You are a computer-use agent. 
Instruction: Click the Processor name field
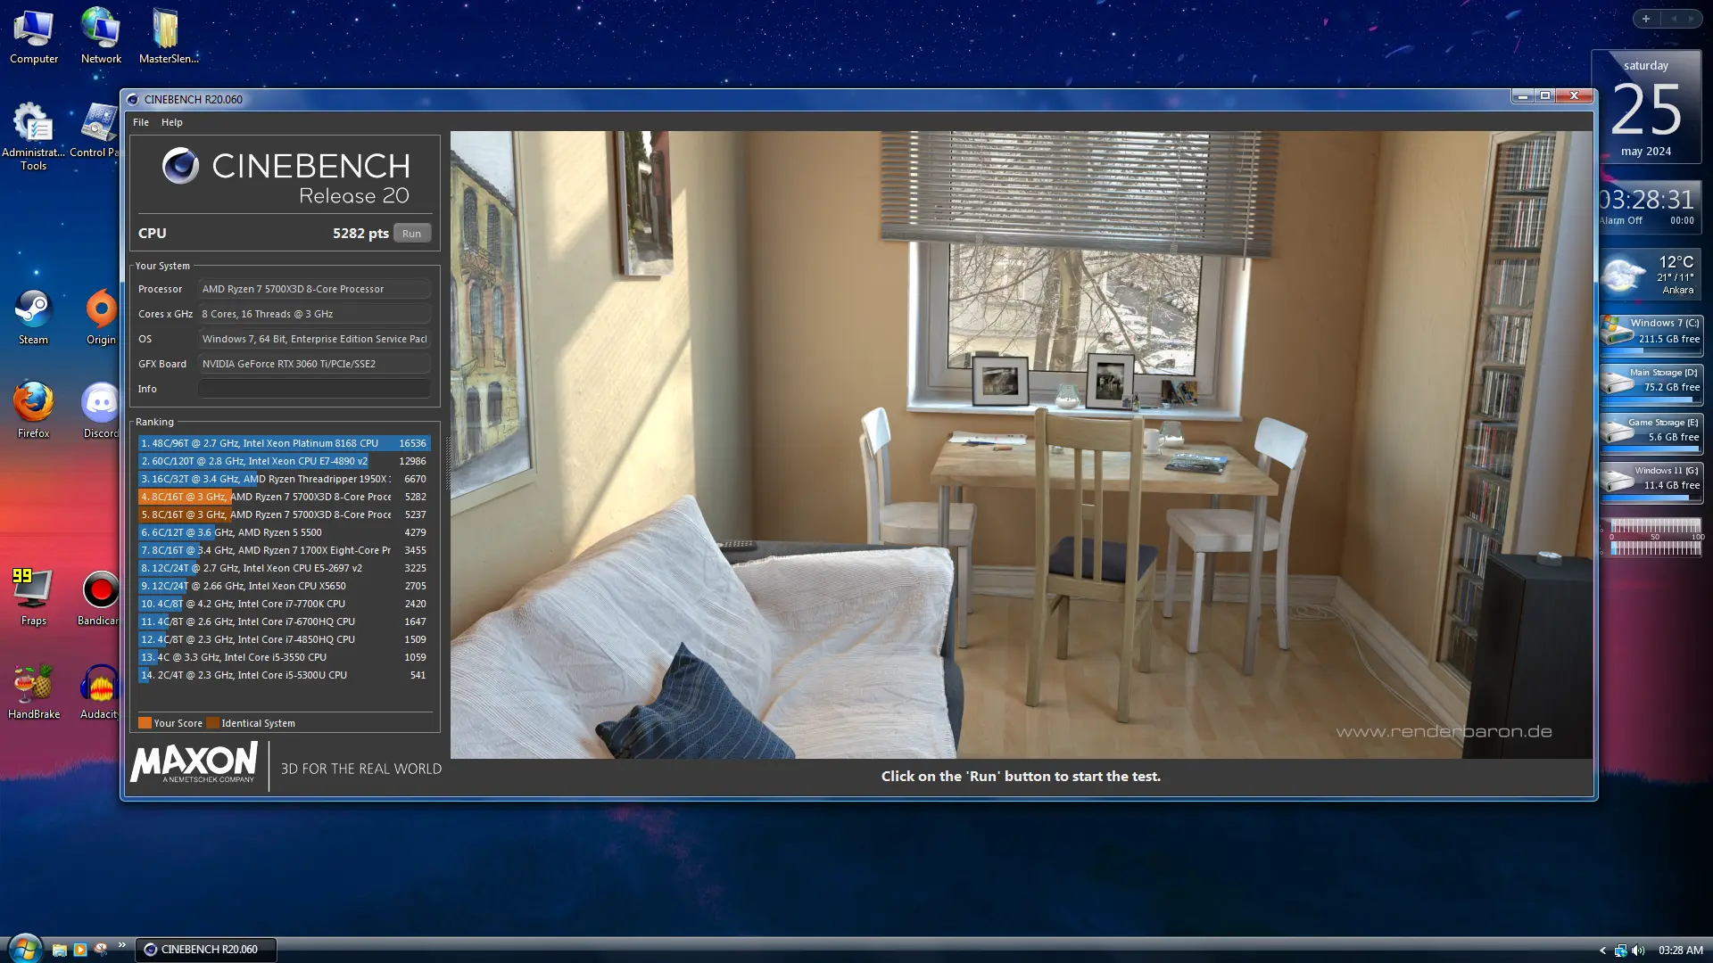pos(314,289)
